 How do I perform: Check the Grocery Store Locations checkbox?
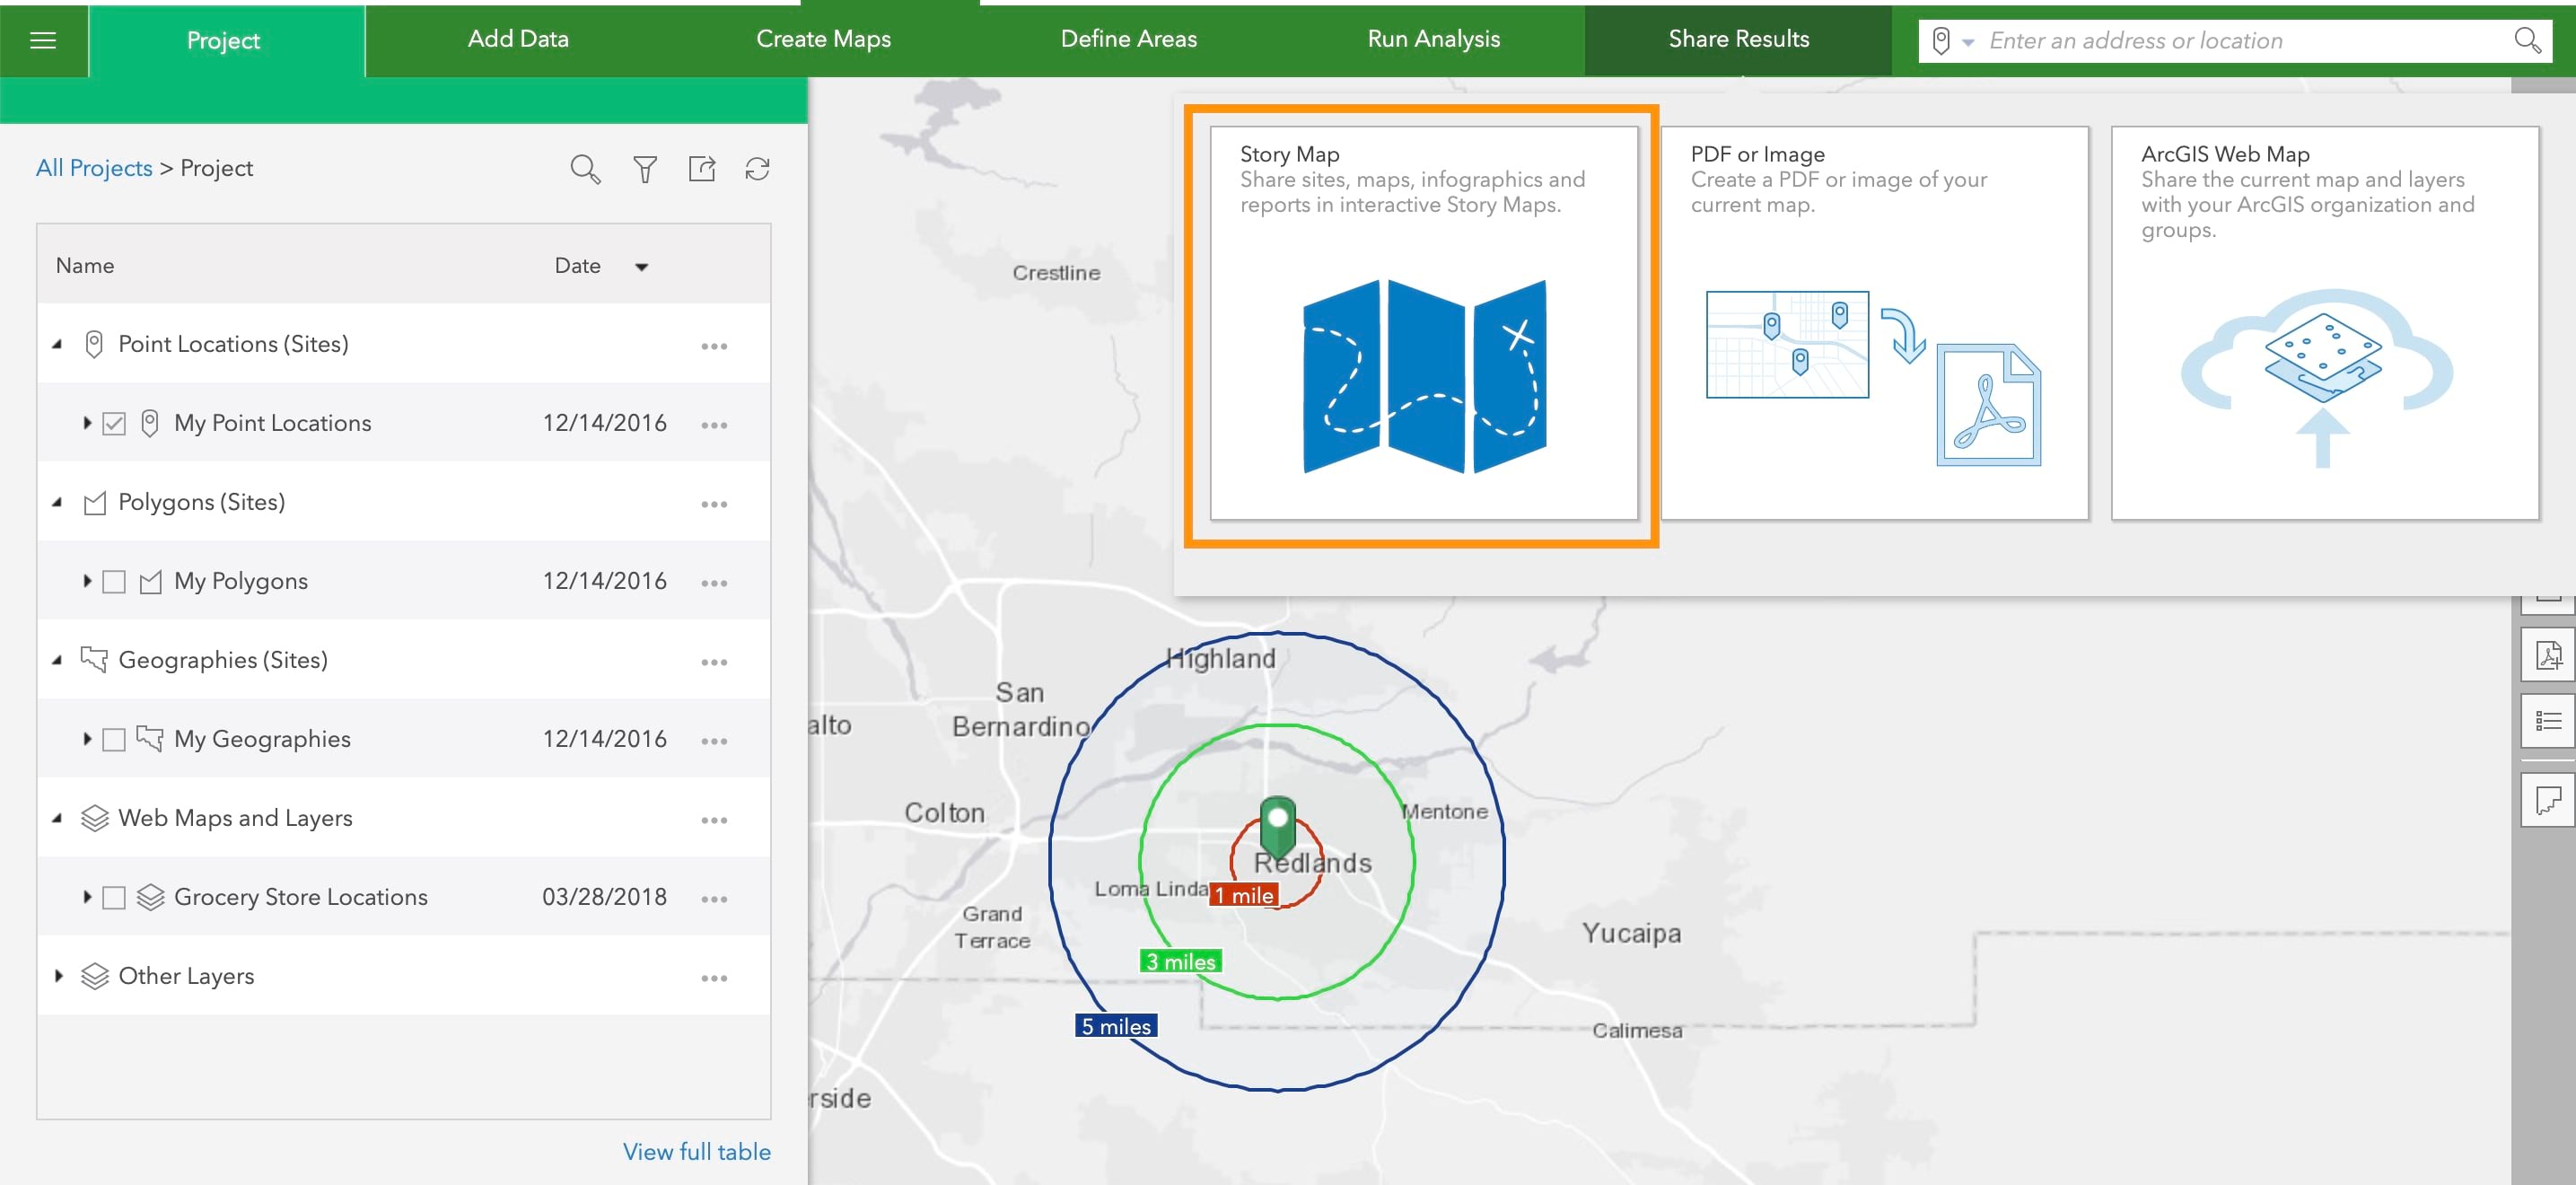tap(114, 898)
